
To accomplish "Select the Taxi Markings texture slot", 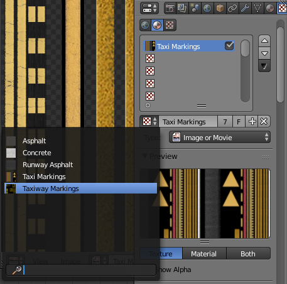I will click(x=189, y=46).
